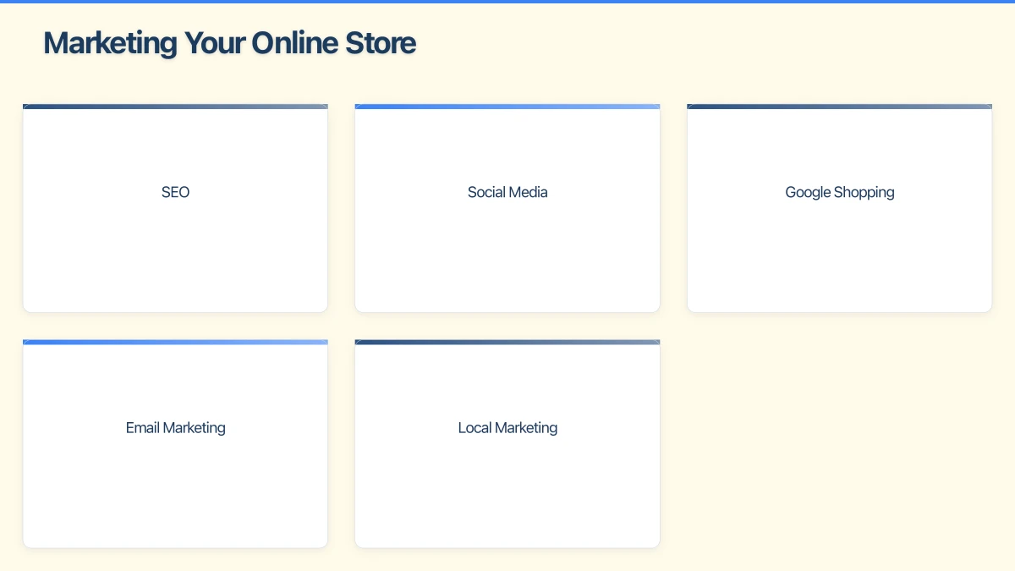The height and width of the screenshot is (571, 1015).
Task: Click the Local Marketing label text
Action: point(507,427)
